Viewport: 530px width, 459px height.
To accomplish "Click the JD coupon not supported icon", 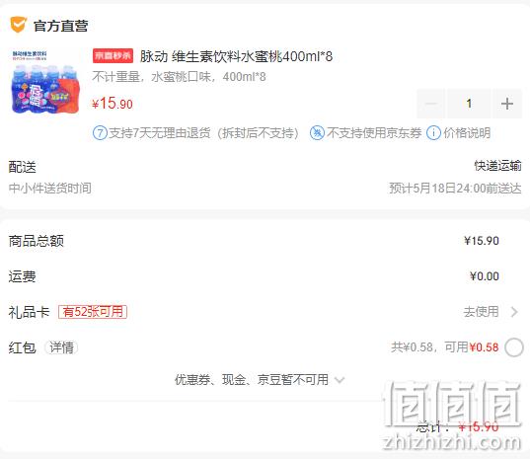I will (x=317, y=133).
